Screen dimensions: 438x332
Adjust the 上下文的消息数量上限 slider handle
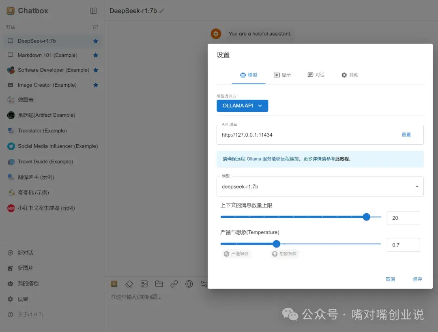367,217
